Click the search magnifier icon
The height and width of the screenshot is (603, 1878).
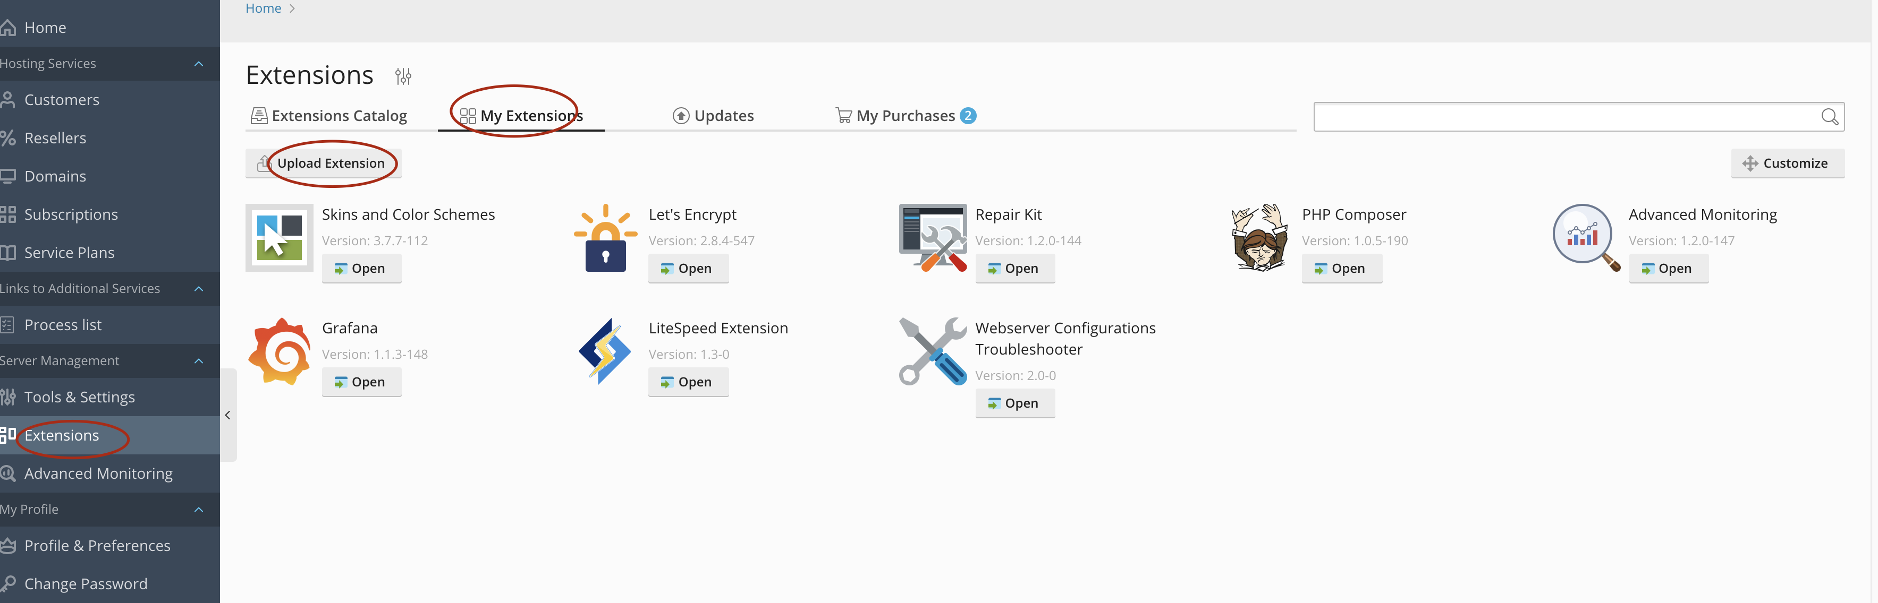point(1829,117)
